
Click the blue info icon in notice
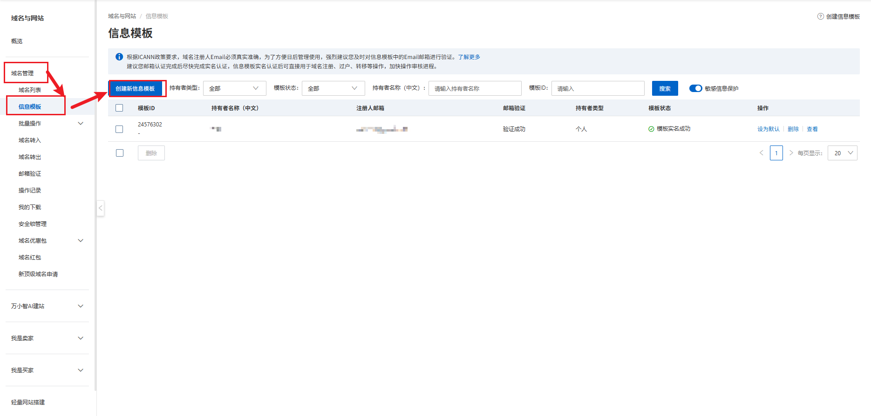(119, 57)
